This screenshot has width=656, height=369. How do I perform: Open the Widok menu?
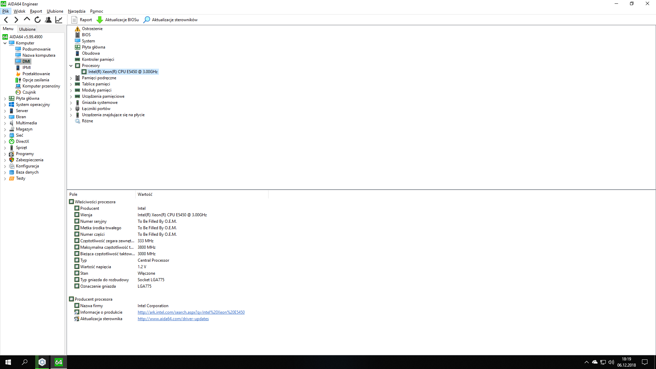coord(19,11)
